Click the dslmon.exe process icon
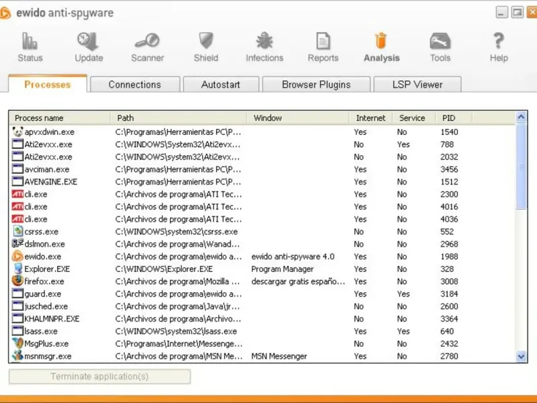 tap(17, 244)
